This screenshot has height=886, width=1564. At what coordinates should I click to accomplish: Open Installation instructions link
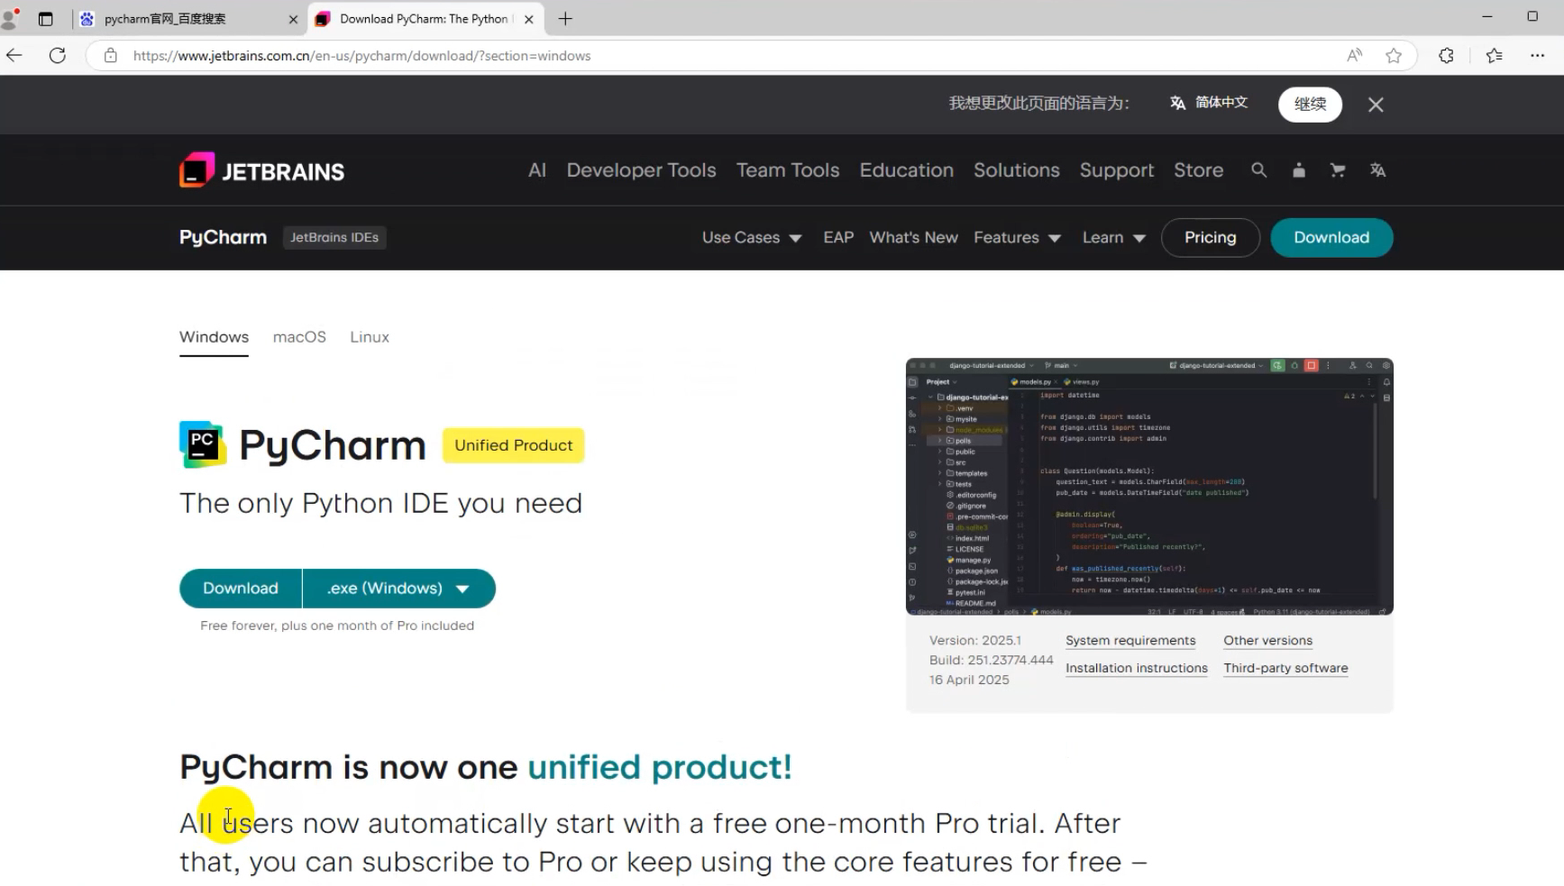pyautogui.click(x=1136, y=669)
